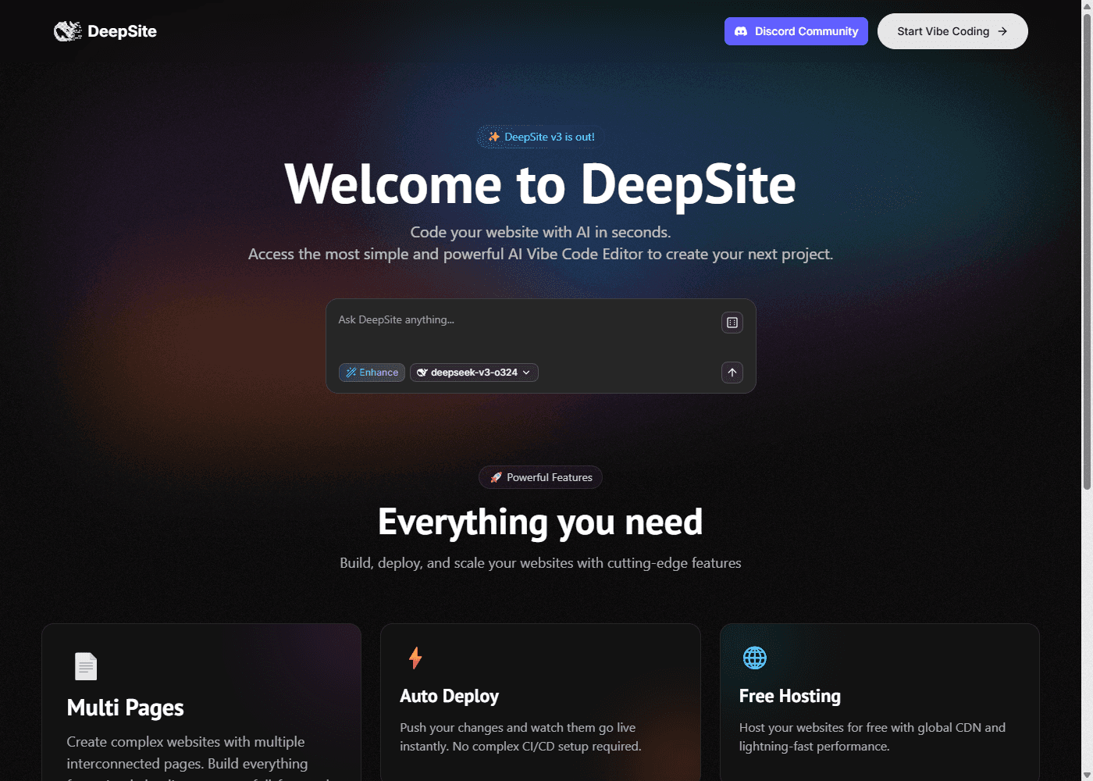Click the rocket icon in Powerful Features
Viewport: 1093px width, 781px height.
pos(496,477)
